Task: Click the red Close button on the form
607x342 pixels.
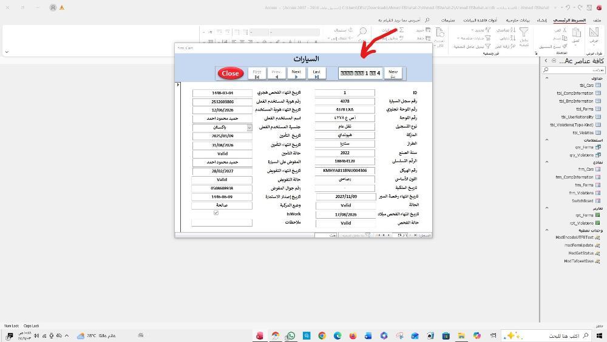Action: pos(230,74)
